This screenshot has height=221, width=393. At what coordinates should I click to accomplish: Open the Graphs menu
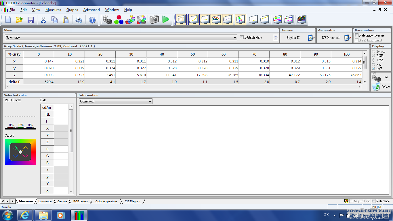(x=72, y=9)
